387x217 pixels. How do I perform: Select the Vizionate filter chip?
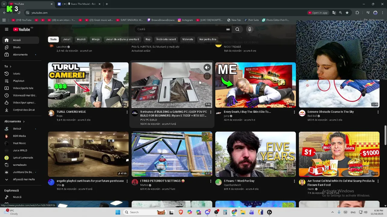[x=188, y=39]
